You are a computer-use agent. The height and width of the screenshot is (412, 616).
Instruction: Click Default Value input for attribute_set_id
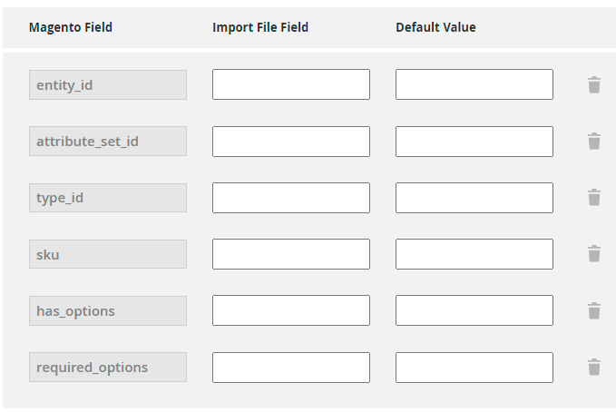point(474,142)
